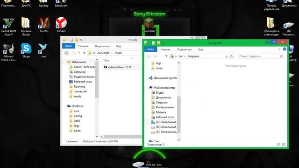
Task: Open Вид tab in Загрузки window
Action: click(200, 49)
